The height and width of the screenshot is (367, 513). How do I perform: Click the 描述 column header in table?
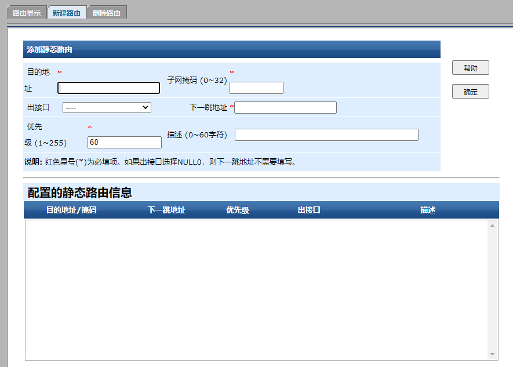point(428,210)
